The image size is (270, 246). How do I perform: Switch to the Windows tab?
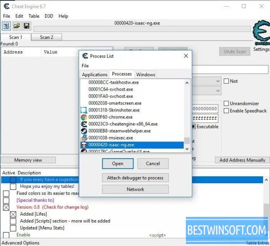pos(146,75)
